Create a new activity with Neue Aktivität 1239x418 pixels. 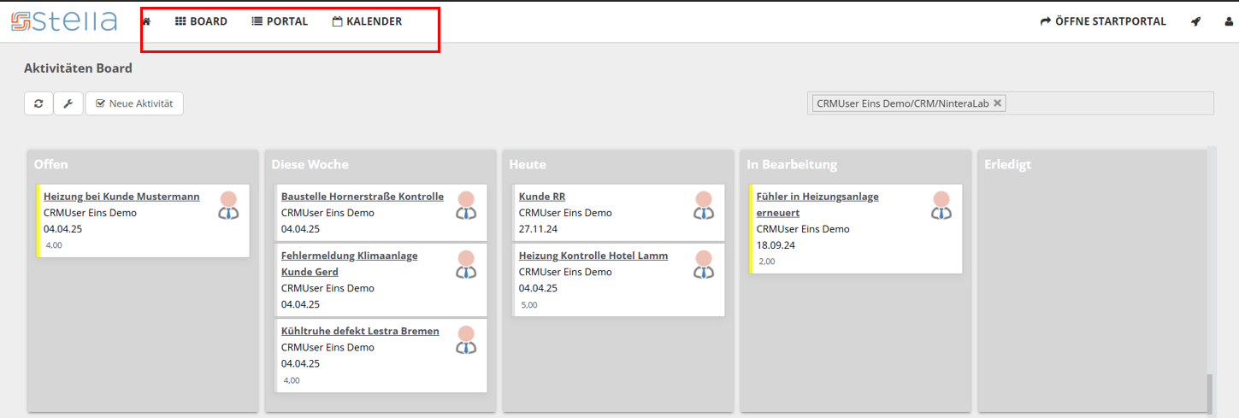coord(134,103)
